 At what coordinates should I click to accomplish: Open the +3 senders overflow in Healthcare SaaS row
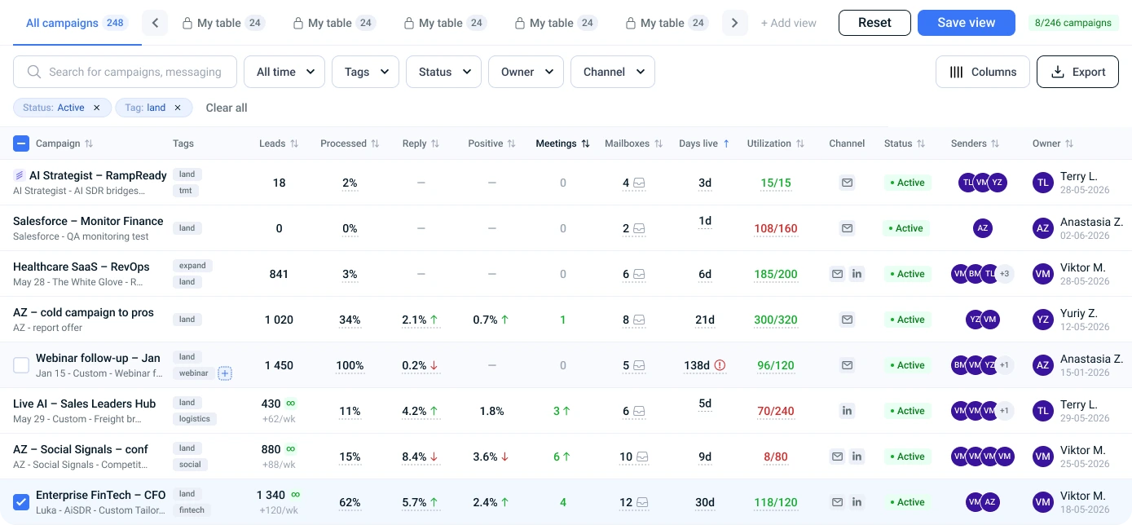click(x=1005, y=274)
